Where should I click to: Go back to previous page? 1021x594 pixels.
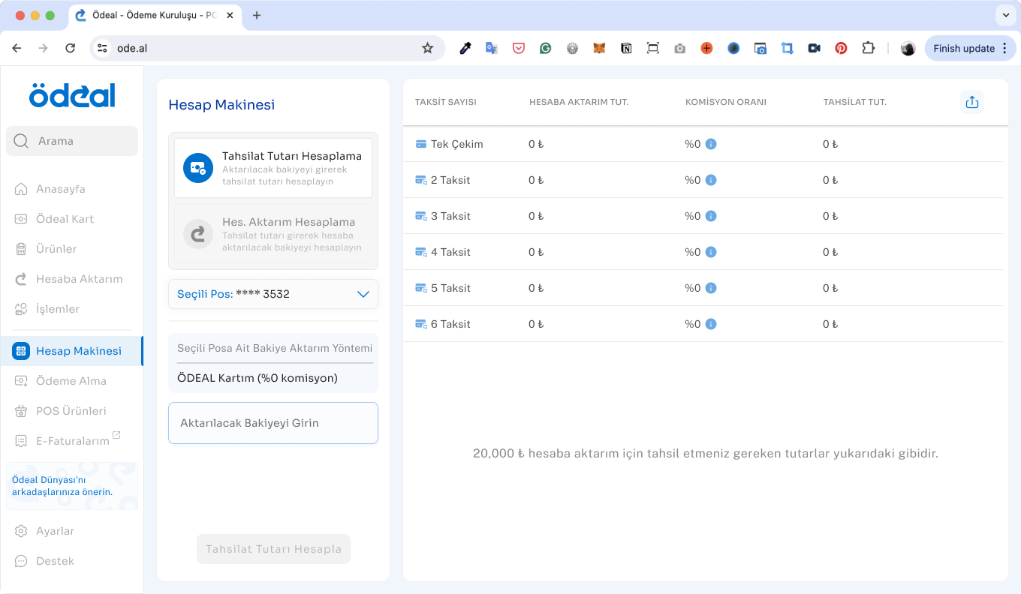pyautogui.click(x=17, y=48)
